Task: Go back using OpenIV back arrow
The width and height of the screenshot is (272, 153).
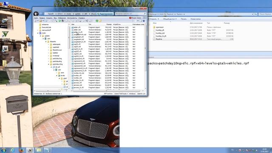Action: 36,14
